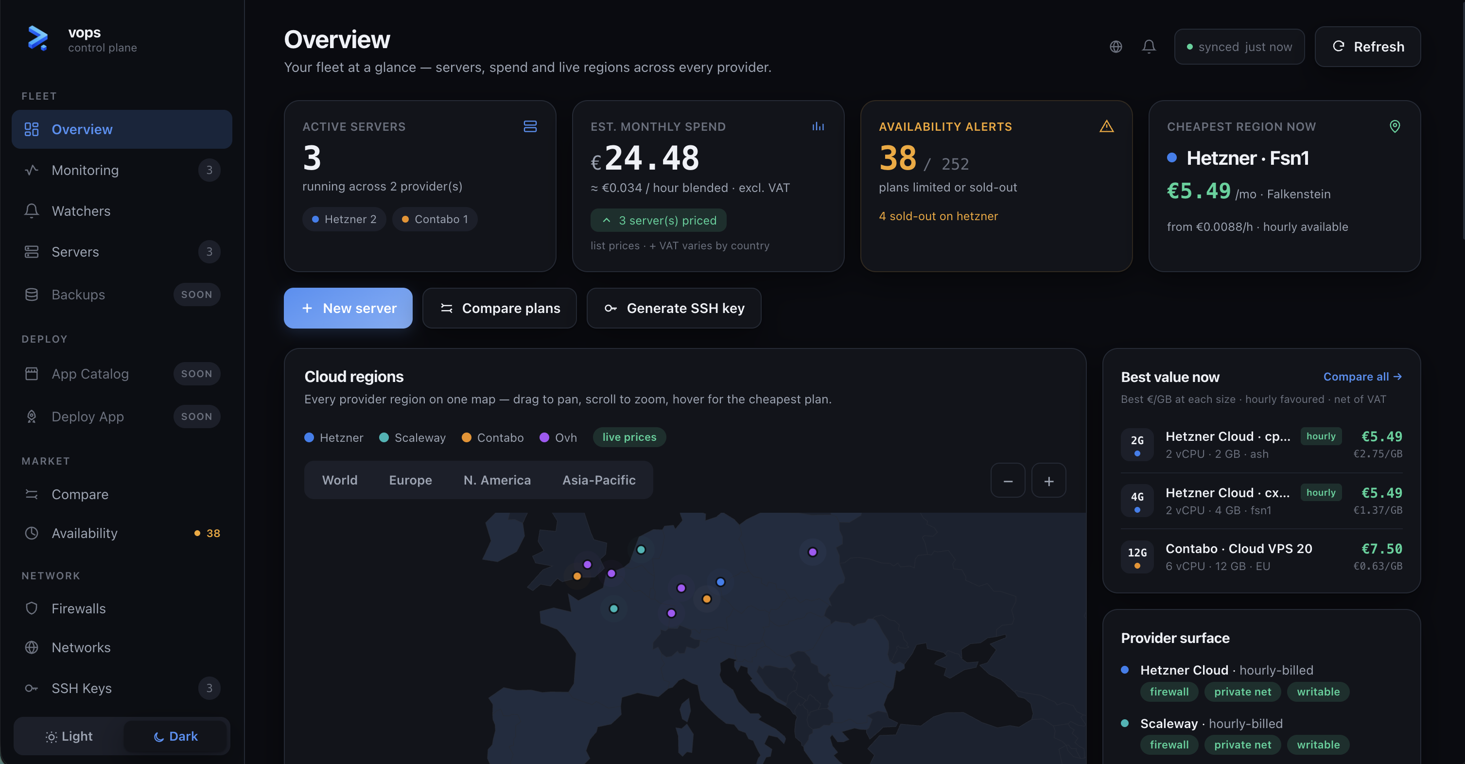The image size is (1465, 764).
Task: Click the Compare sidebar icon
Action: pos(32,495)
